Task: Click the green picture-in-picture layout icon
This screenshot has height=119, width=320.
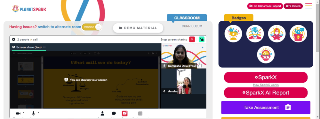Action: pos(202,40)
